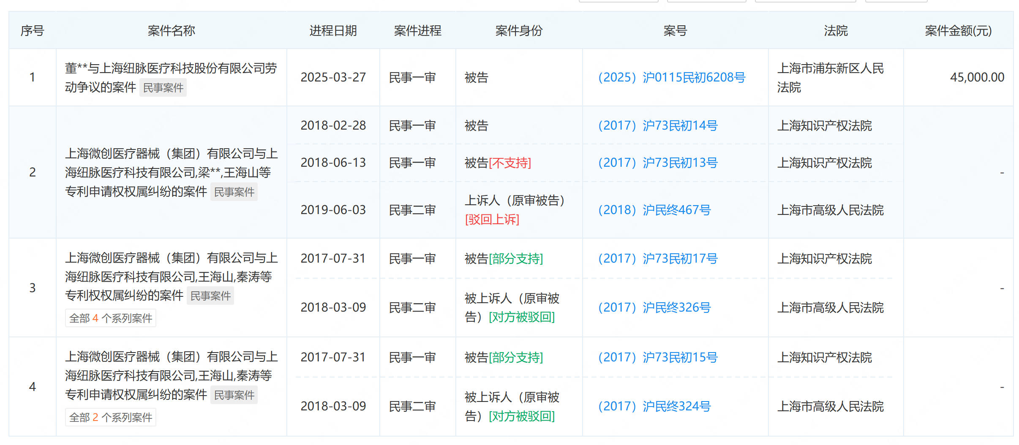Select date 2018-03-09 in 沪民终324号 row
Screen dimensions: 1019x445
[333, 406]
